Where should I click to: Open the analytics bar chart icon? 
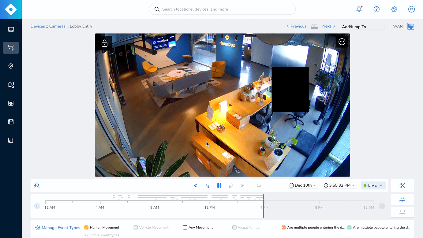pyautogui.click(x=11, y=140)
